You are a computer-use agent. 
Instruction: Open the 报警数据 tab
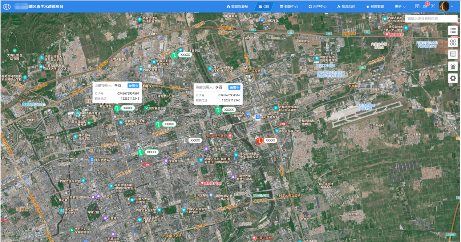pos(375,7)
